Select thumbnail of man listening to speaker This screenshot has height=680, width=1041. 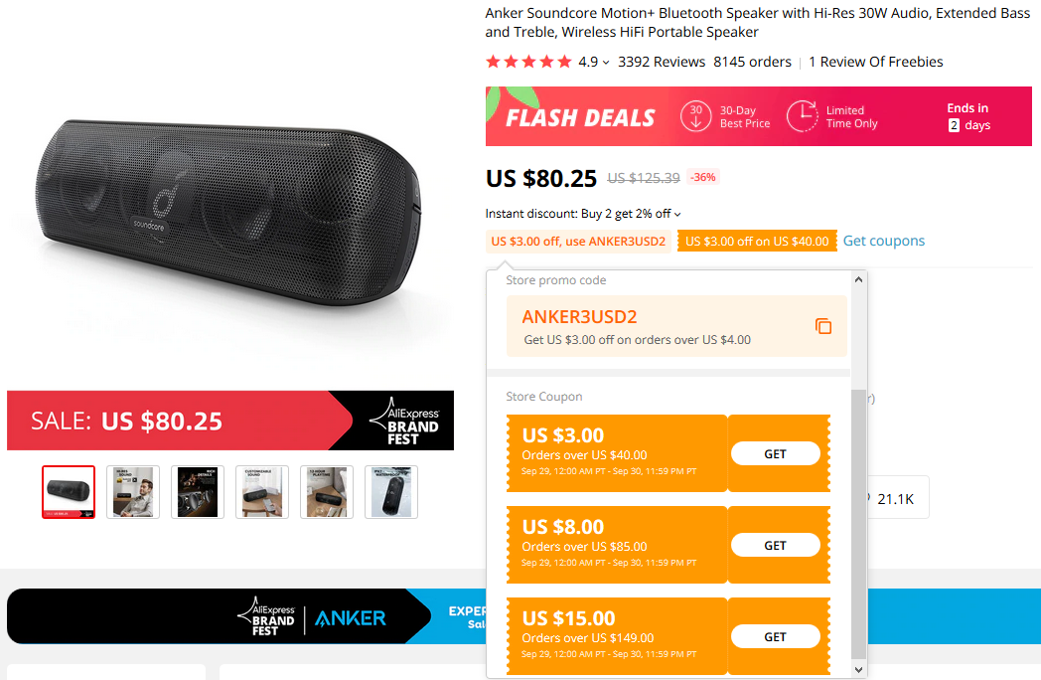tap(133, 492)
